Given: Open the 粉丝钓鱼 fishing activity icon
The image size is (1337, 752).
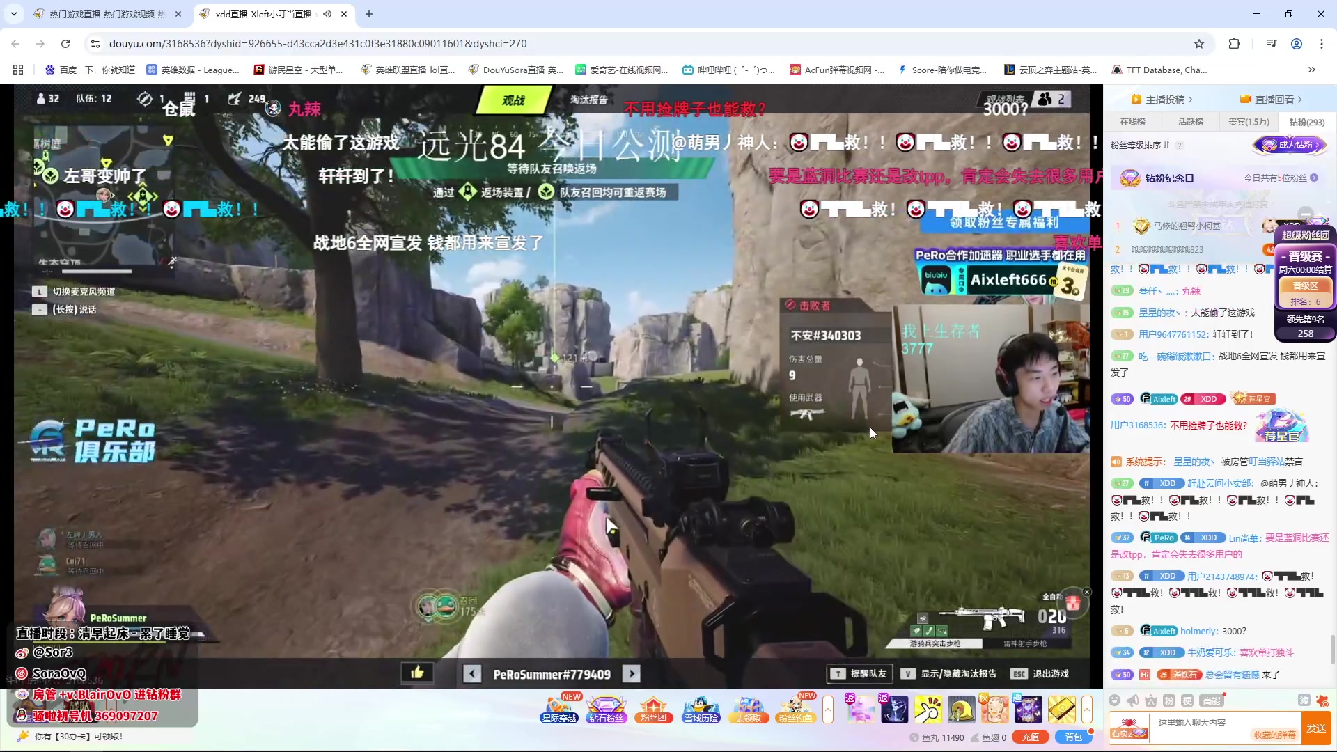Looking at the screenshot, I should 795,709.
